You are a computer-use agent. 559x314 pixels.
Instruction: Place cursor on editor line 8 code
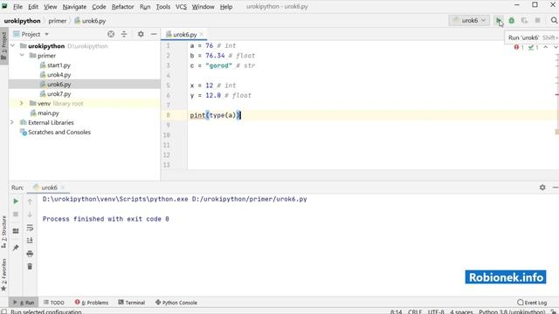pos(215,115)
